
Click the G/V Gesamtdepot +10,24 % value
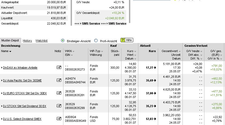(118, 13)
